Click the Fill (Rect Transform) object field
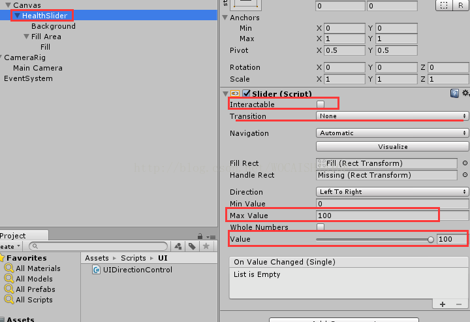 pos(386,163)
